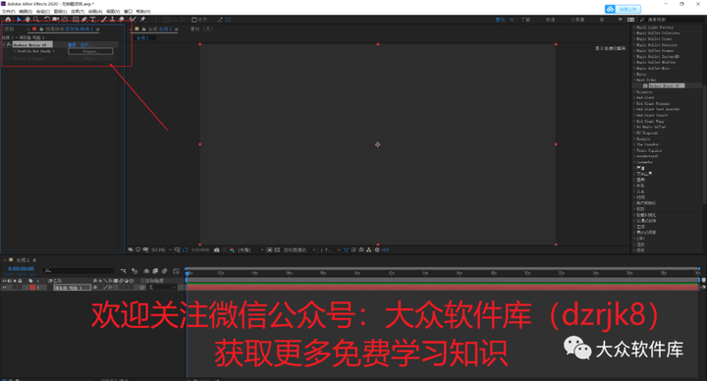The image size is (707, 381).
Task: Click the shy layers icon in timeline
Action: (146, 271)
